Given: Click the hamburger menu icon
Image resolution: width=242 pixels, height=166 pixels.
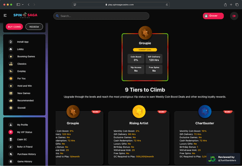Looking at the screenshot, I should click(x=5, y=15).
